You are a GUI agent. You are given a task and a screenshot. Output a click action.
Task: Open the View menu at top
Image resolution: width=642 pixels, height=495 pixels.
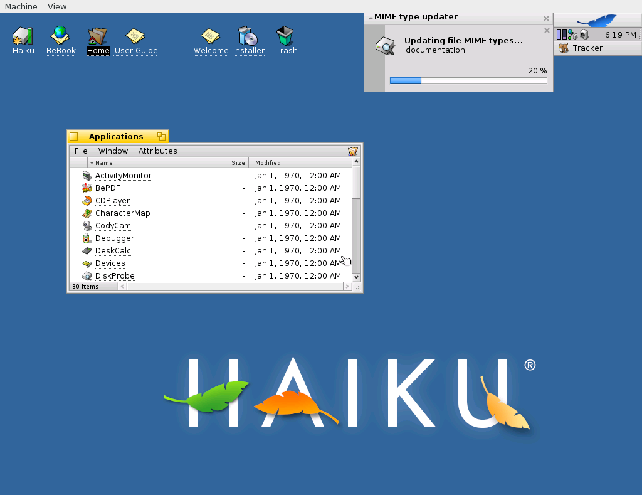click(57, 6)
